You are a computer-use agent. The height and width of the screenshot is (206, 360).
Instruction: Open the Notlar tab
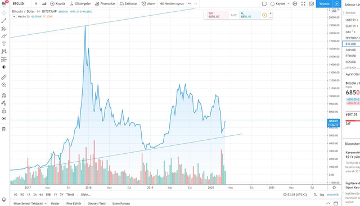coord(55,204)
